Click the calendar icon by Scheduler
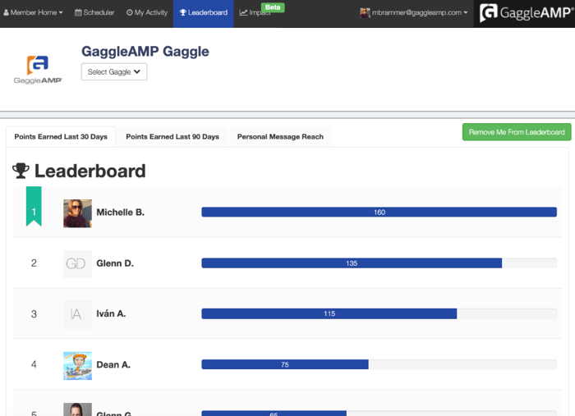This screenshot has height=416, width=575. [78, 12]
